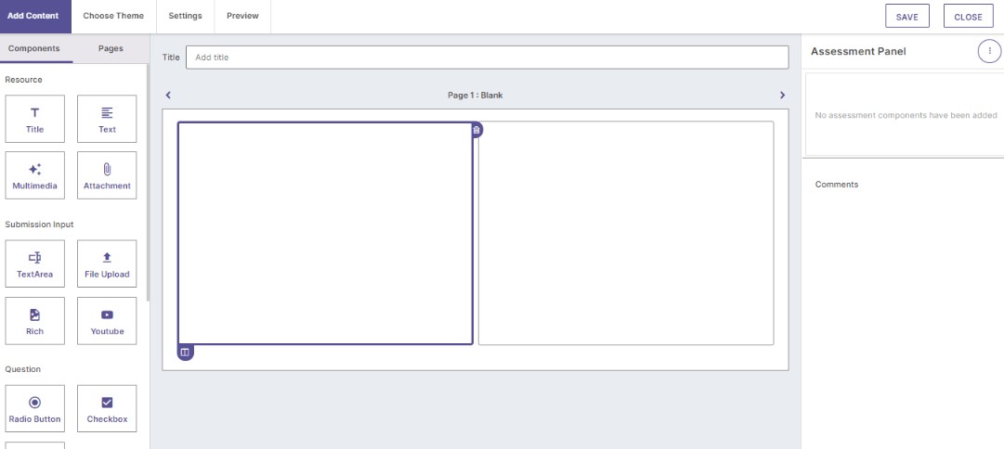The width and height of the screenshot is (1004, 449).
Task: Switch to the Pages tab
Action: coord(111,48)
